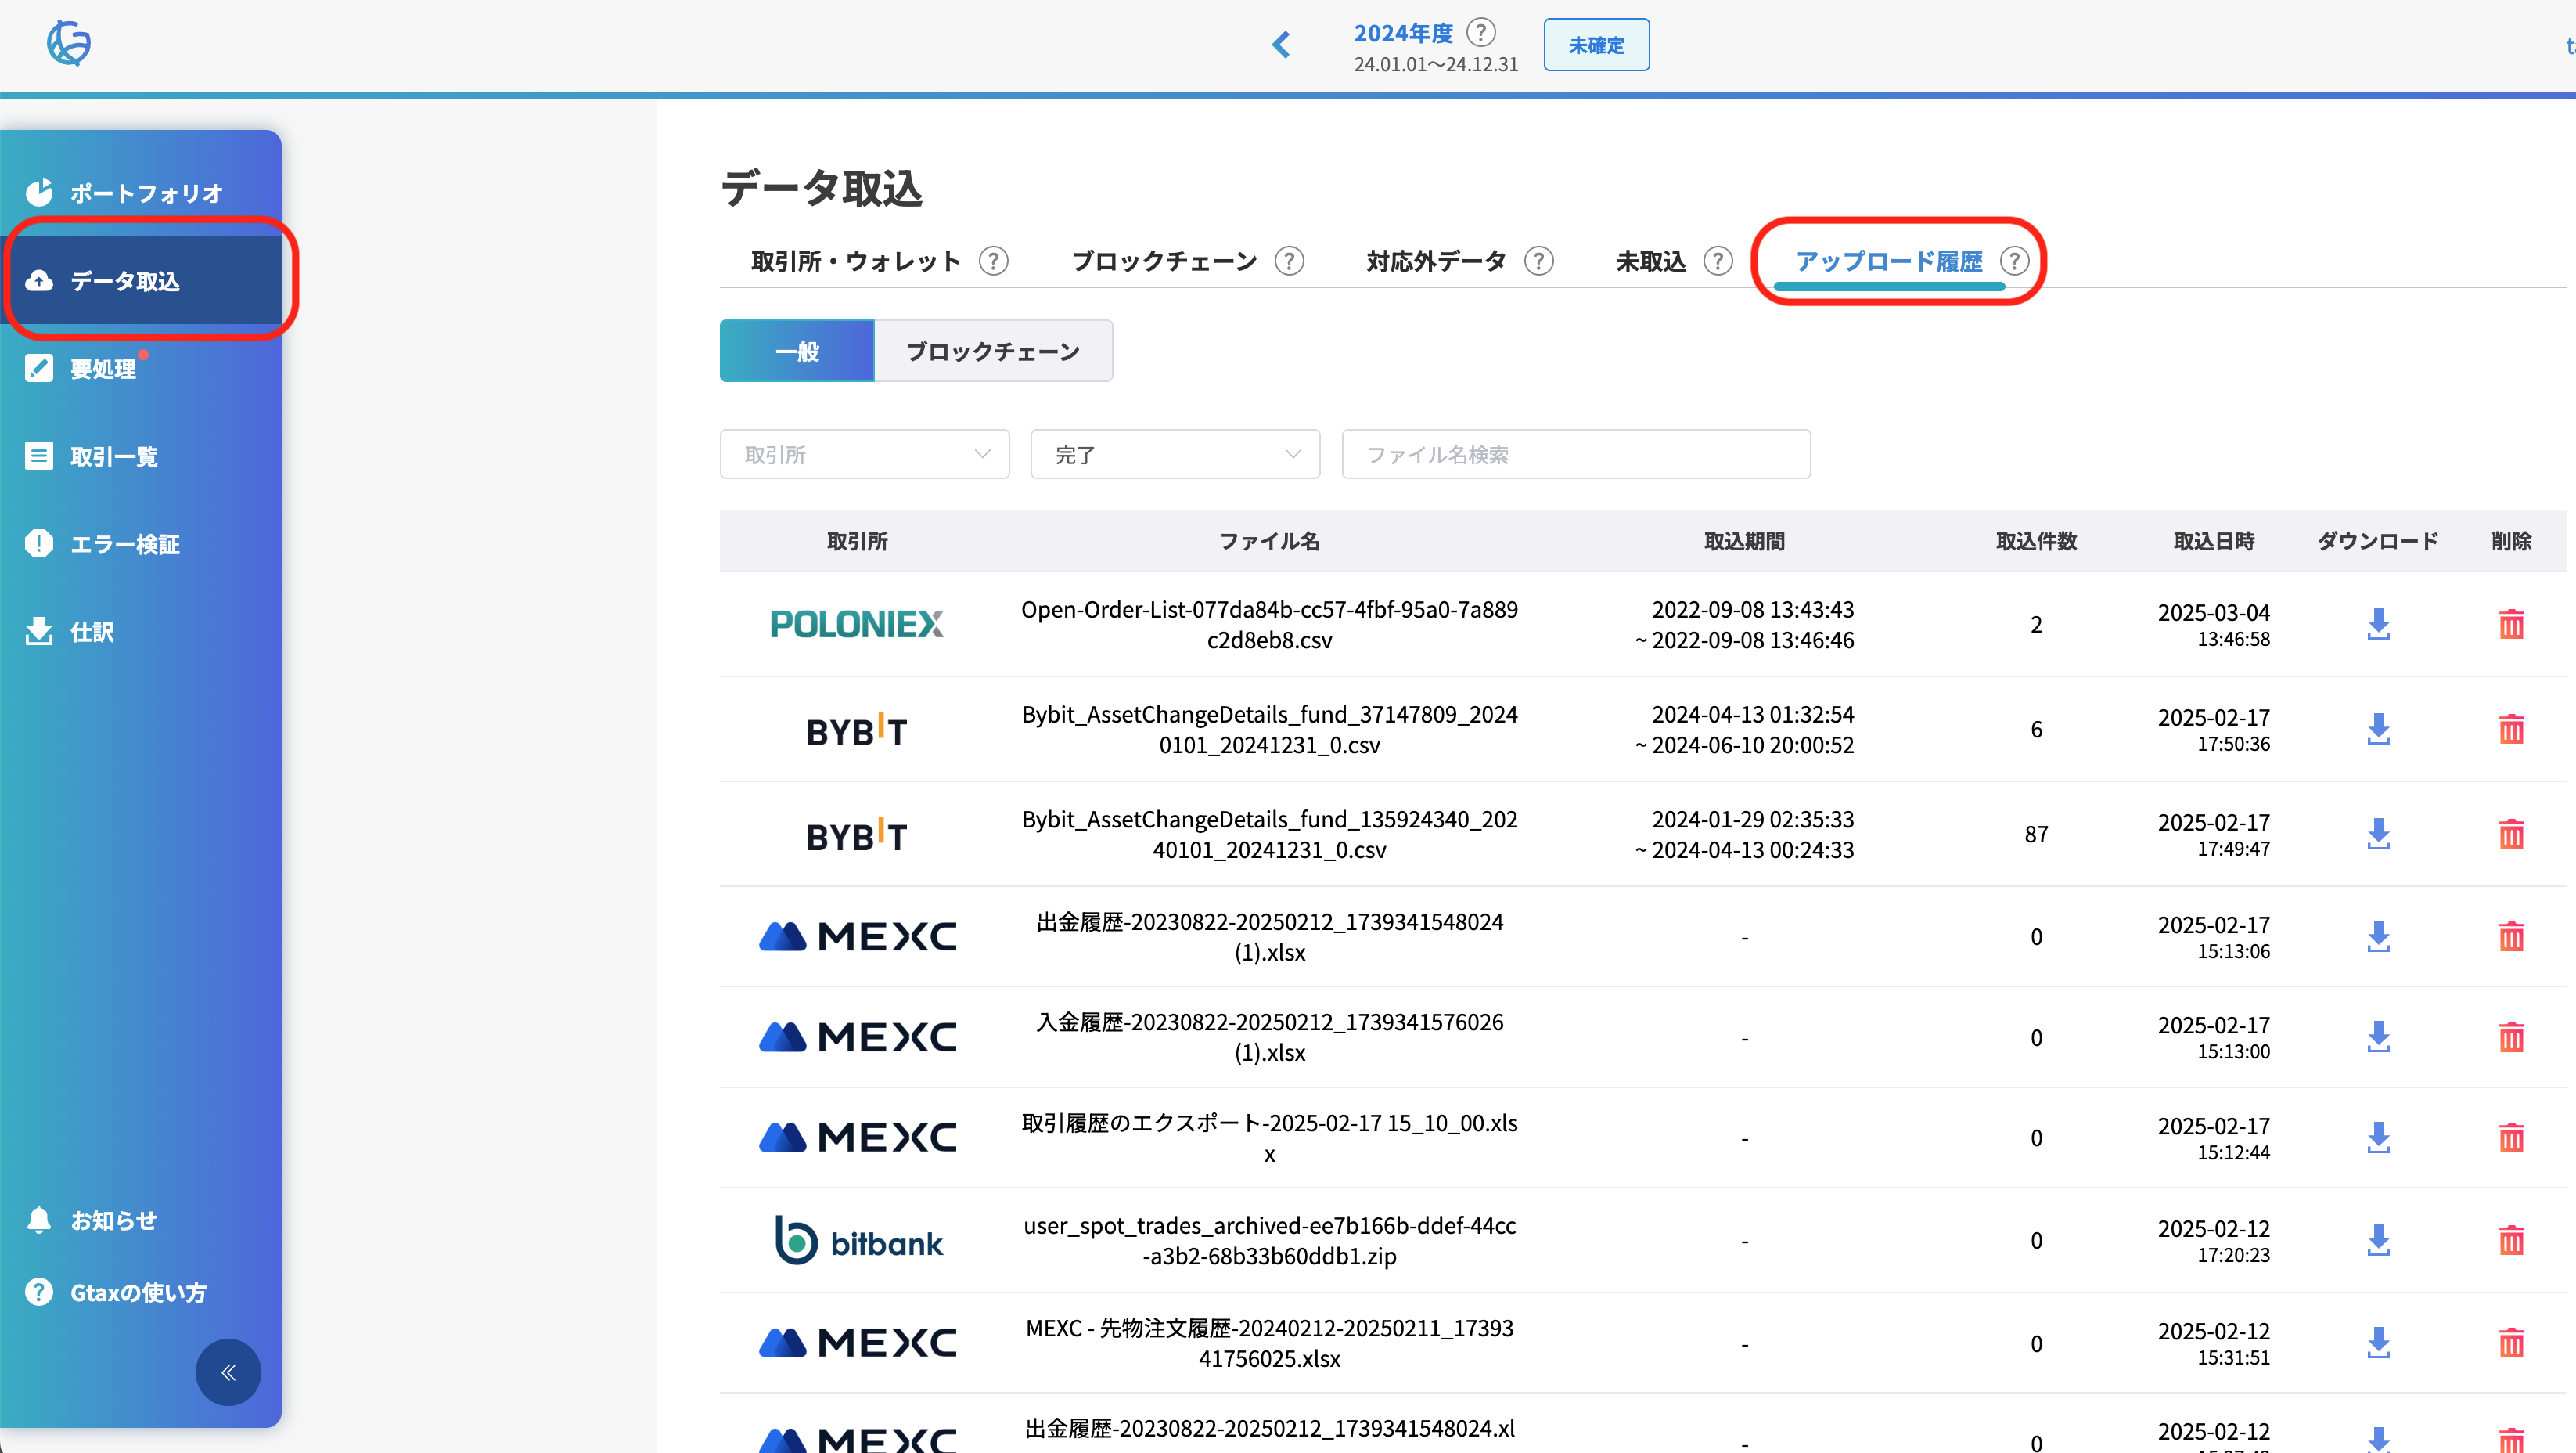Select the 一般 toggle button
The width and height of the screenshot is (2576, 1453).
pyautogui.click(x=797, y=352)
